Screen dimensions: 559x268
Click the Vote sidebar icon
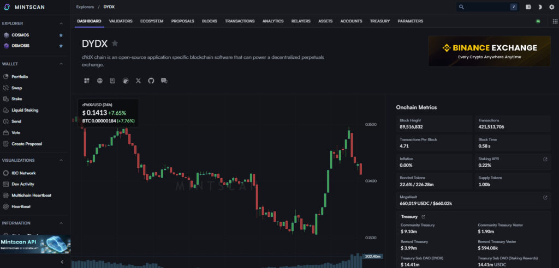5,133
